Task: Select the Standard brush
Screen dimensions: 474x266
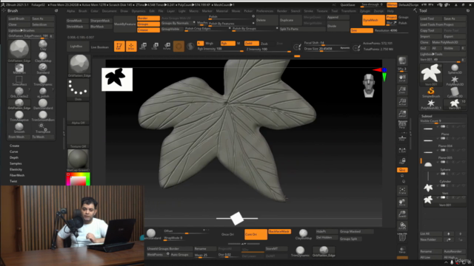Action: (43, 69)
